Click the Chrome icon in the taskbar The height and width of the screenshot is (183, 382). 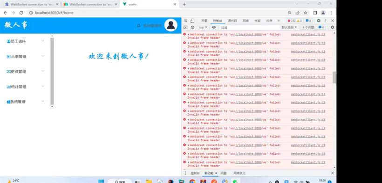(x=192, y=181)
